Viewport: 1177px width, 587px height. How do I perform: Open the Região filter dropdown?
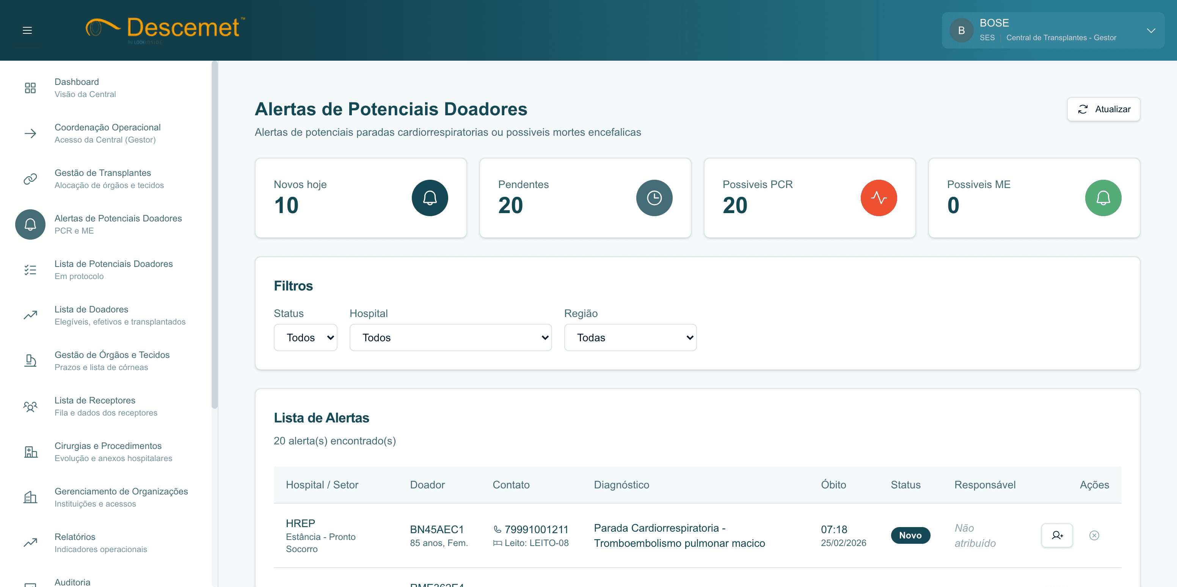tap(630, 337)
